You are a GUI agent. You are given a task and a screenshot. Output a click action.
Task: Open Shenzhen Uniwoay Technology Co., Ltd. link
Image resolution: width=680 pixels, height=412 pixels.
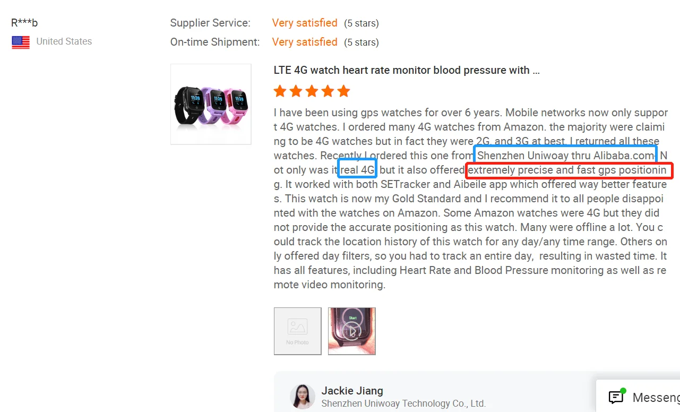tap(403, 404)
